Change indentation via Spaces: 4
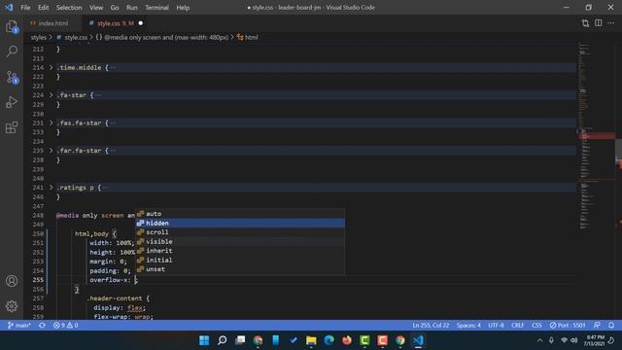 click(x=468, y=325)
